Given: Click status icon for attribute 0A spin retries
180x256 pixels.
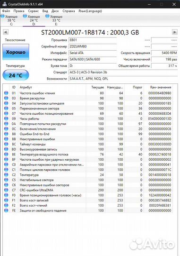Looking at the screenshot, I should (x=6, y=124).
